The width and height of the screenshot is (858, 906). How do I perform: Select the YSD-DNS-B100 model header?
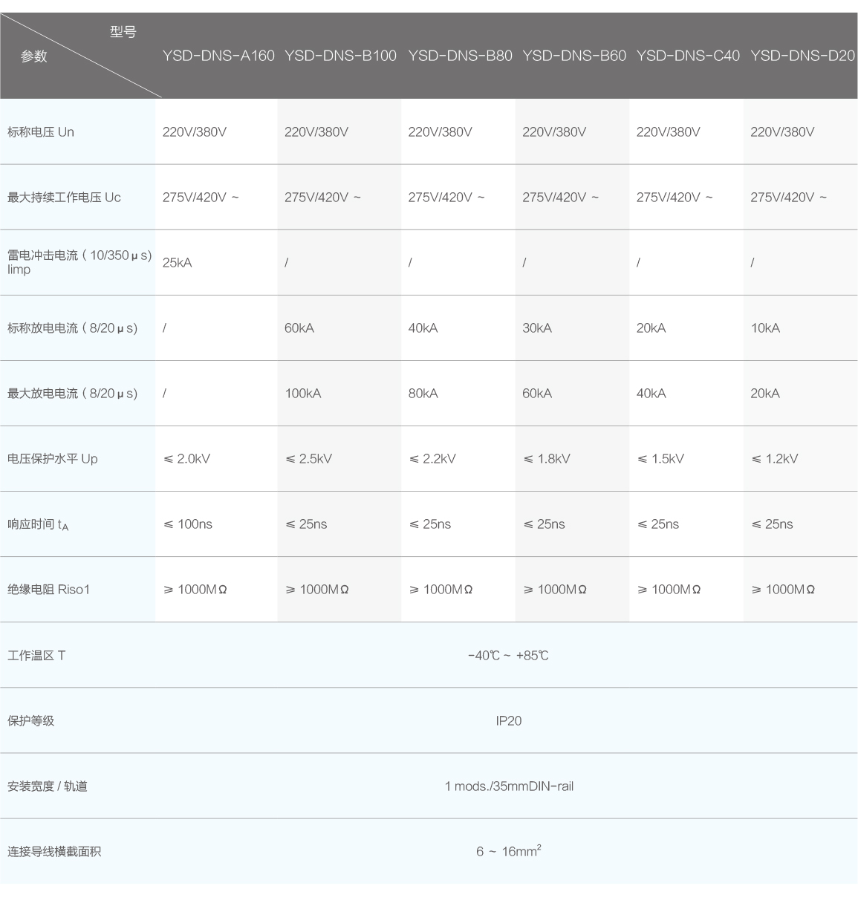click(x=340, y=56)
